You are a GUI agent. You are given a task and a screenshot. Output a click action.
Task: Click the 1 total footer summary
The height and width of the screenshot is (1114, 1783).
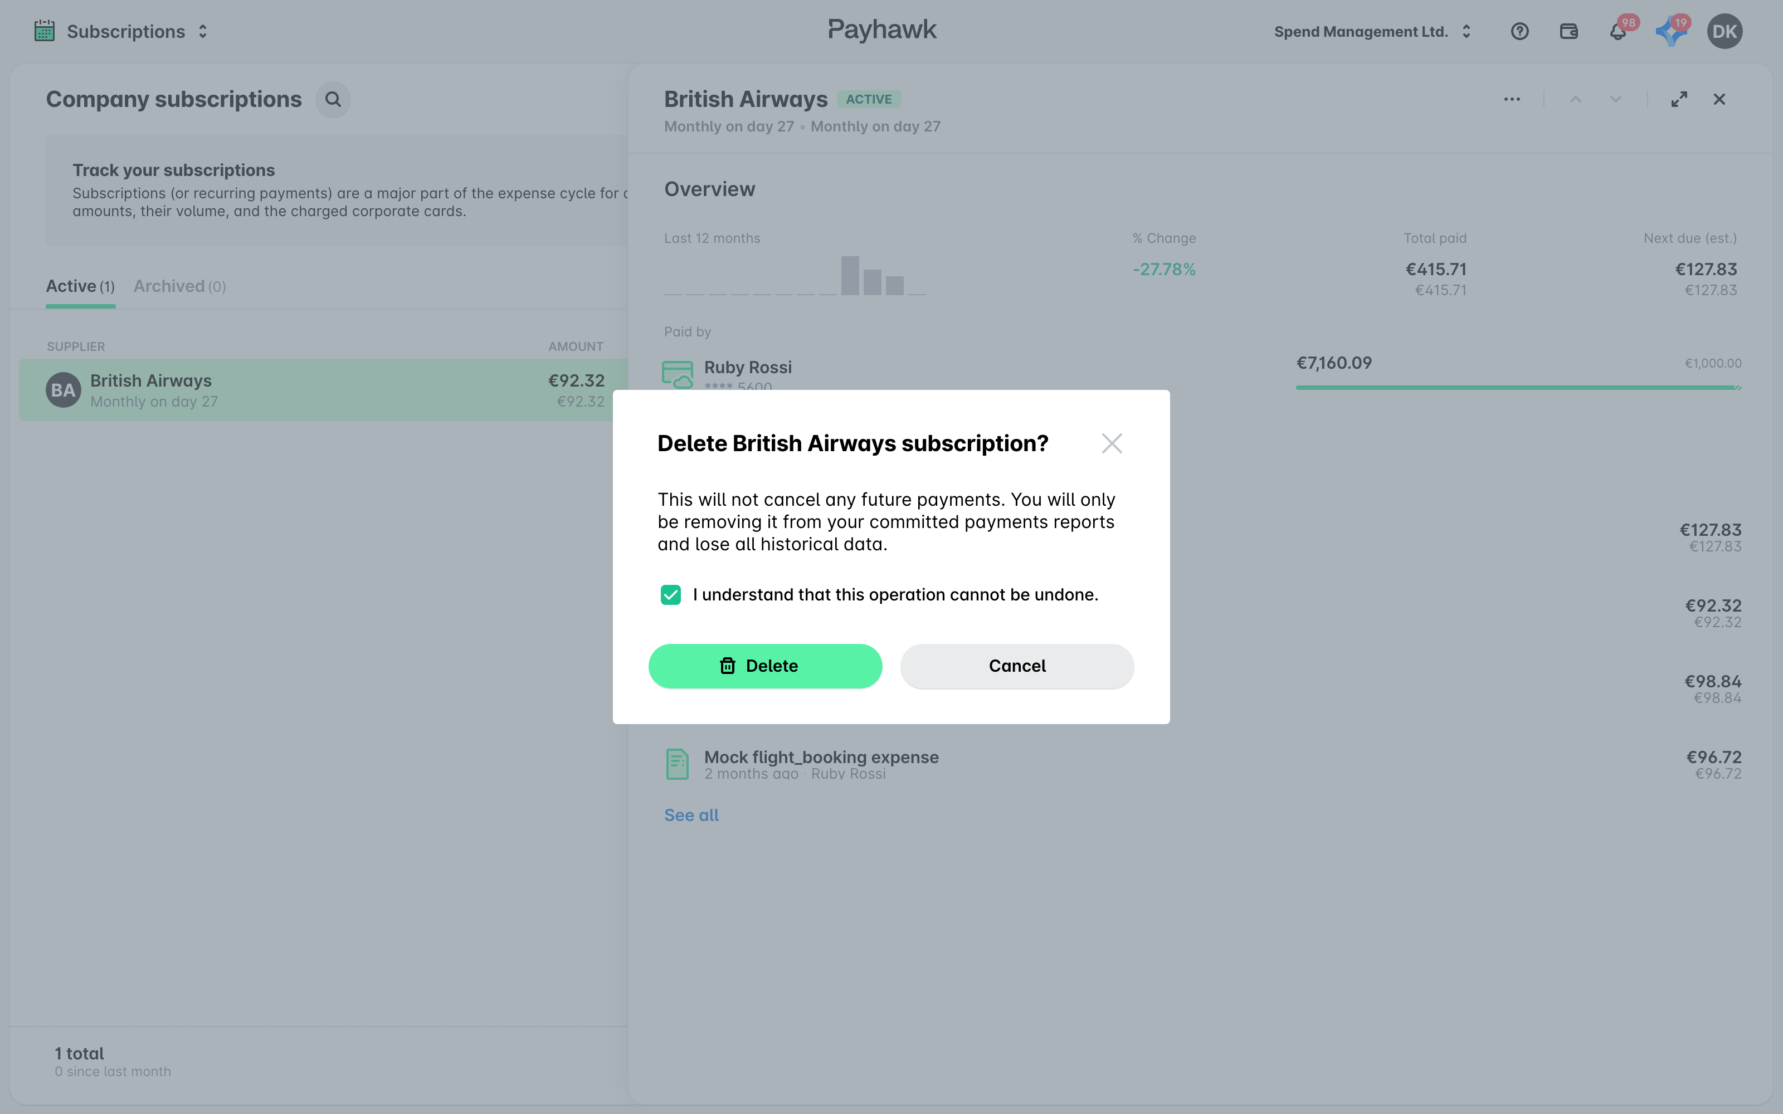coord(80,1054)
